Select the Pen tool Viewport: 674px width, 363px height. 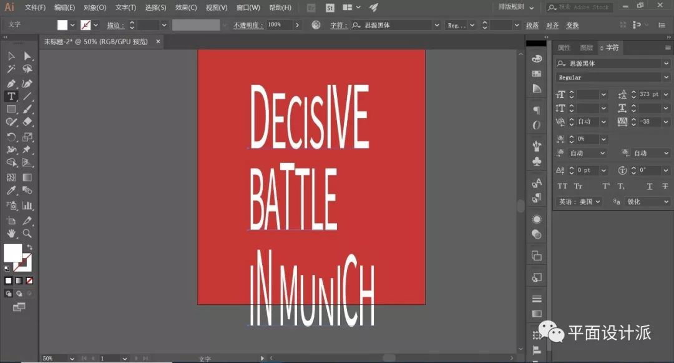(x=11, y=83)
